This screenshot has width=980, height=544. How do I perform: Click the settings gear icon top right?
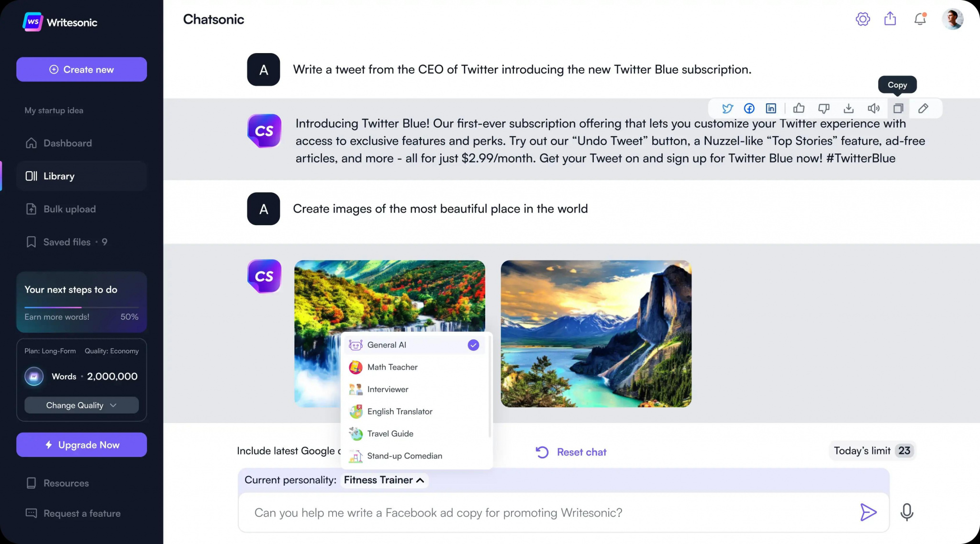863,18
